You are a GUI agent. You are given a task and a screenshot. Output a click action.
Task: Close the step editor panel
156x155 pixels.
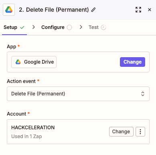(x=150, y=10)
